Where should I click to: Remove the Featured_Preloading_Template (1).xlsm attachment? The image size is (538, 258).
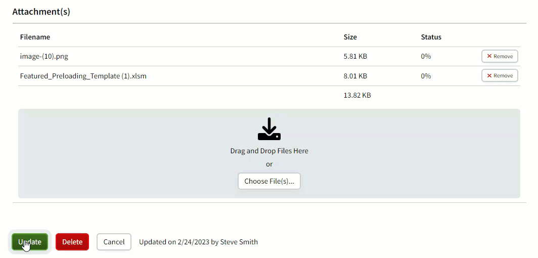click(x=500, y=75)
